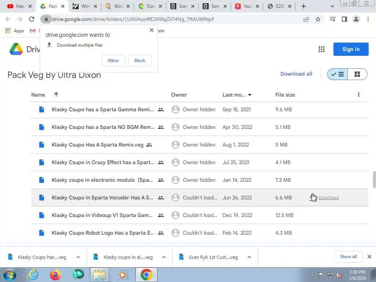Go back to previous page

point(8,19)
